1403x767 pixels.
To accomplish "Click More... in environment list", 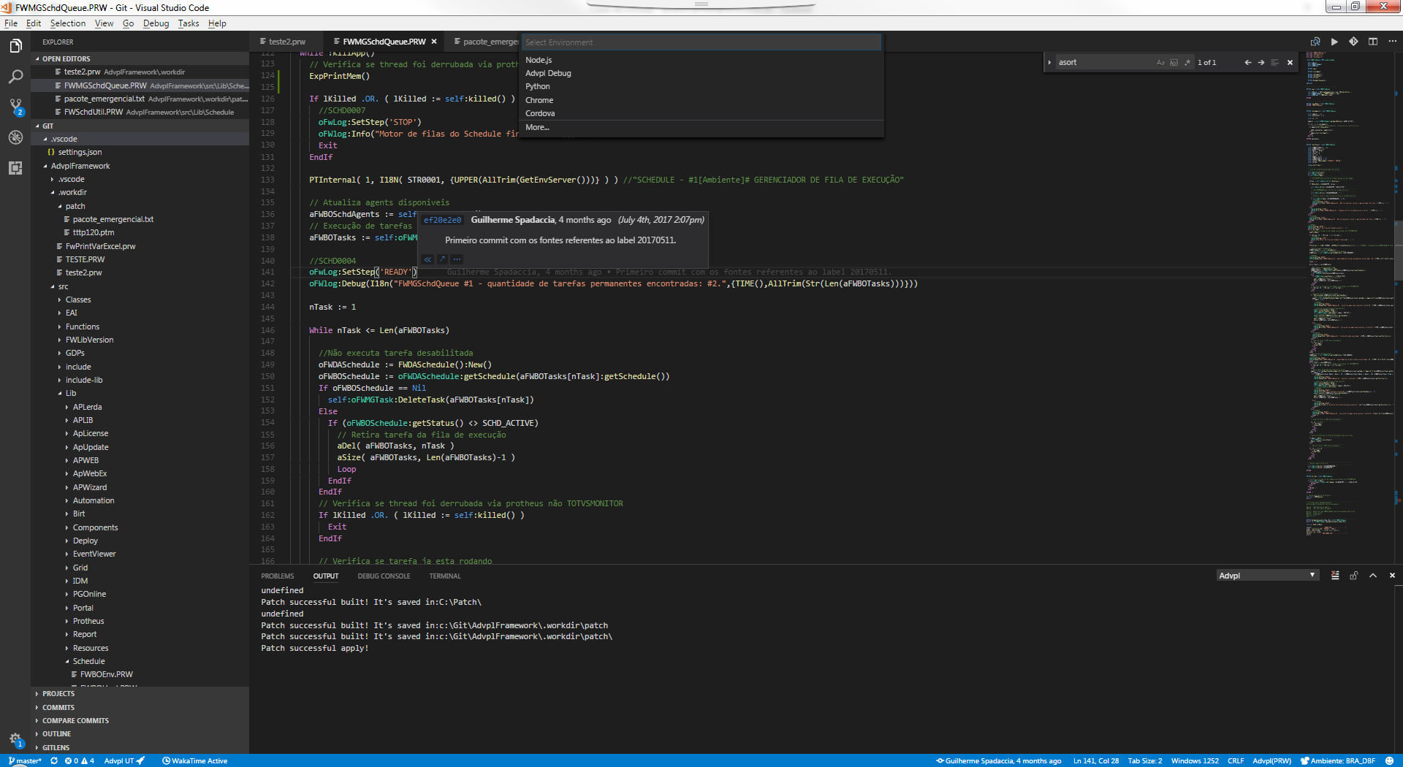I will 702,127.
